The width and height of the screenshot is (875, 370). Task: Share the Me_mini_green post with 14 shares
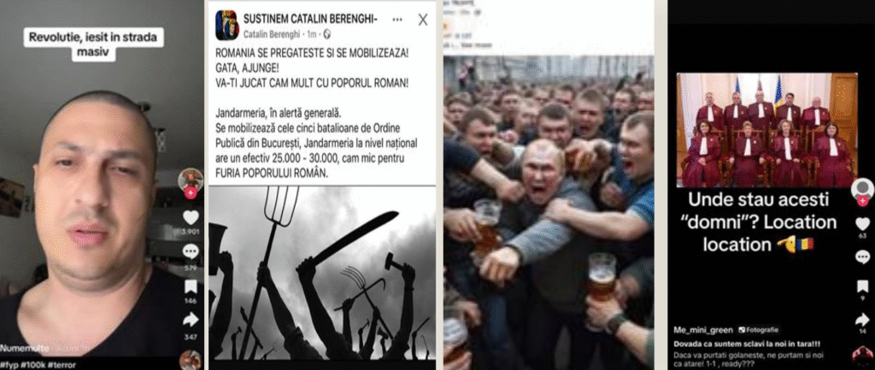[x=863, y=320]
